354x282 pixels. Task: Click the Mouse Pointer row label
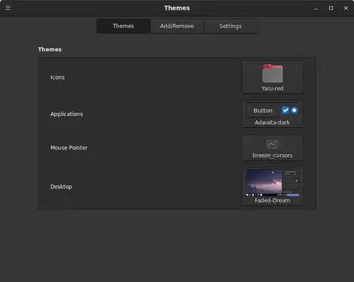(69, 148)
